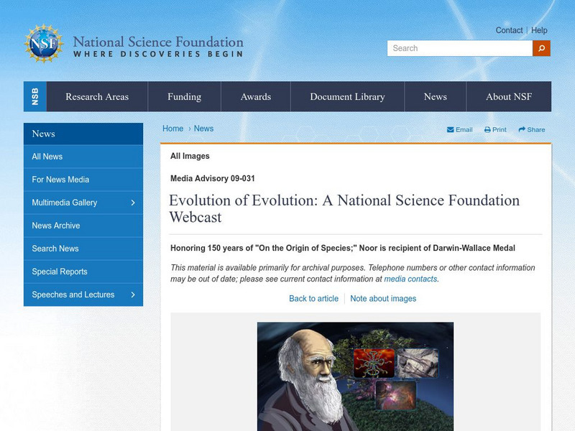Select News Archive in the sidebar
Image resolution: width=575 pixels, height=431 pixels.
point(56,226)
